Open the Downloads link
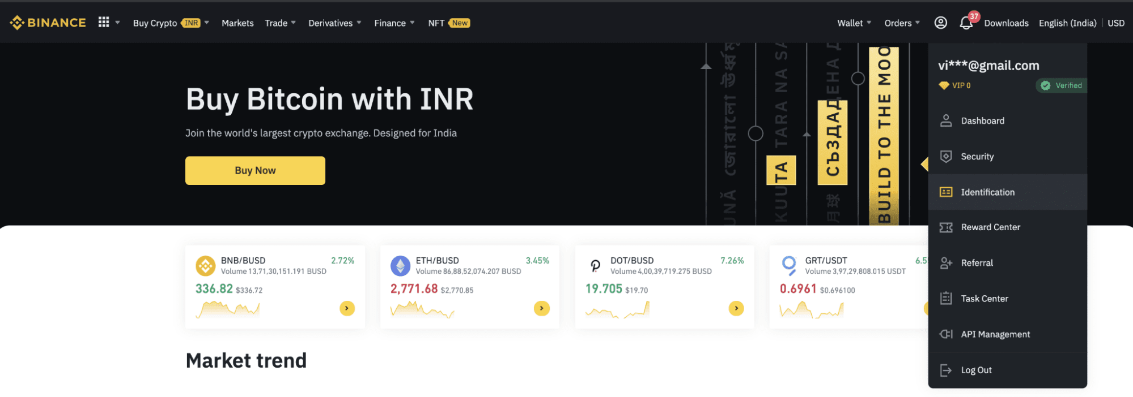 [x=1006, y=23]
